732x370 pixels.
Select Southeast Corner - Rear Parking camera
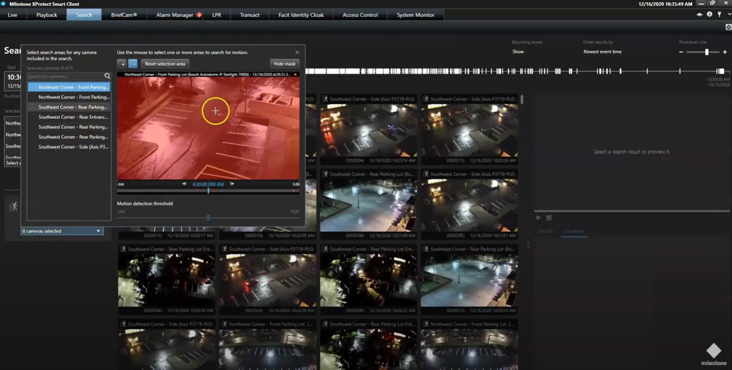point(72,107)
